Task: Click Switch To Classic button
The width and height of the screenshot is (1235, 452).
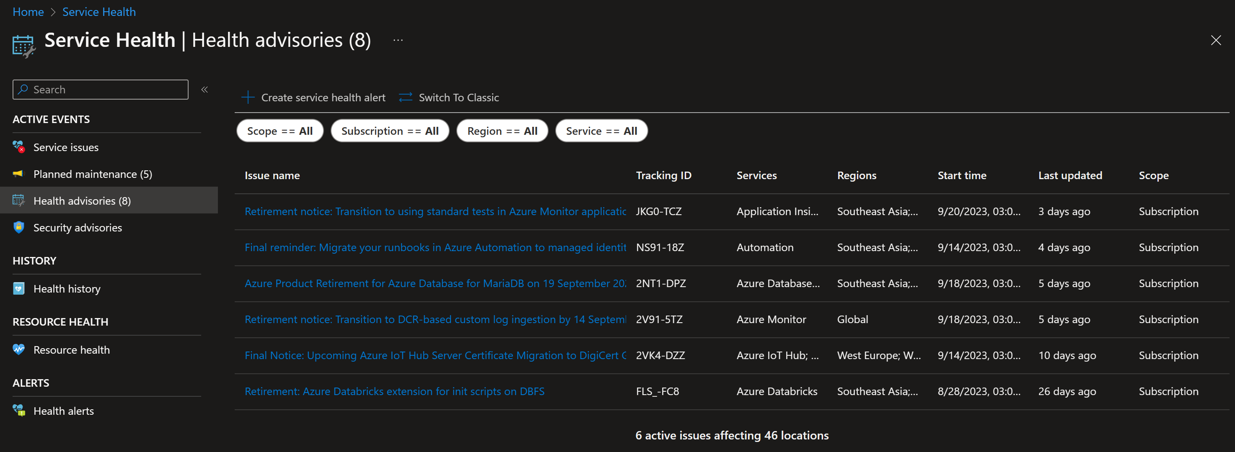Action: pyautogui.click(x=449, y=98)
